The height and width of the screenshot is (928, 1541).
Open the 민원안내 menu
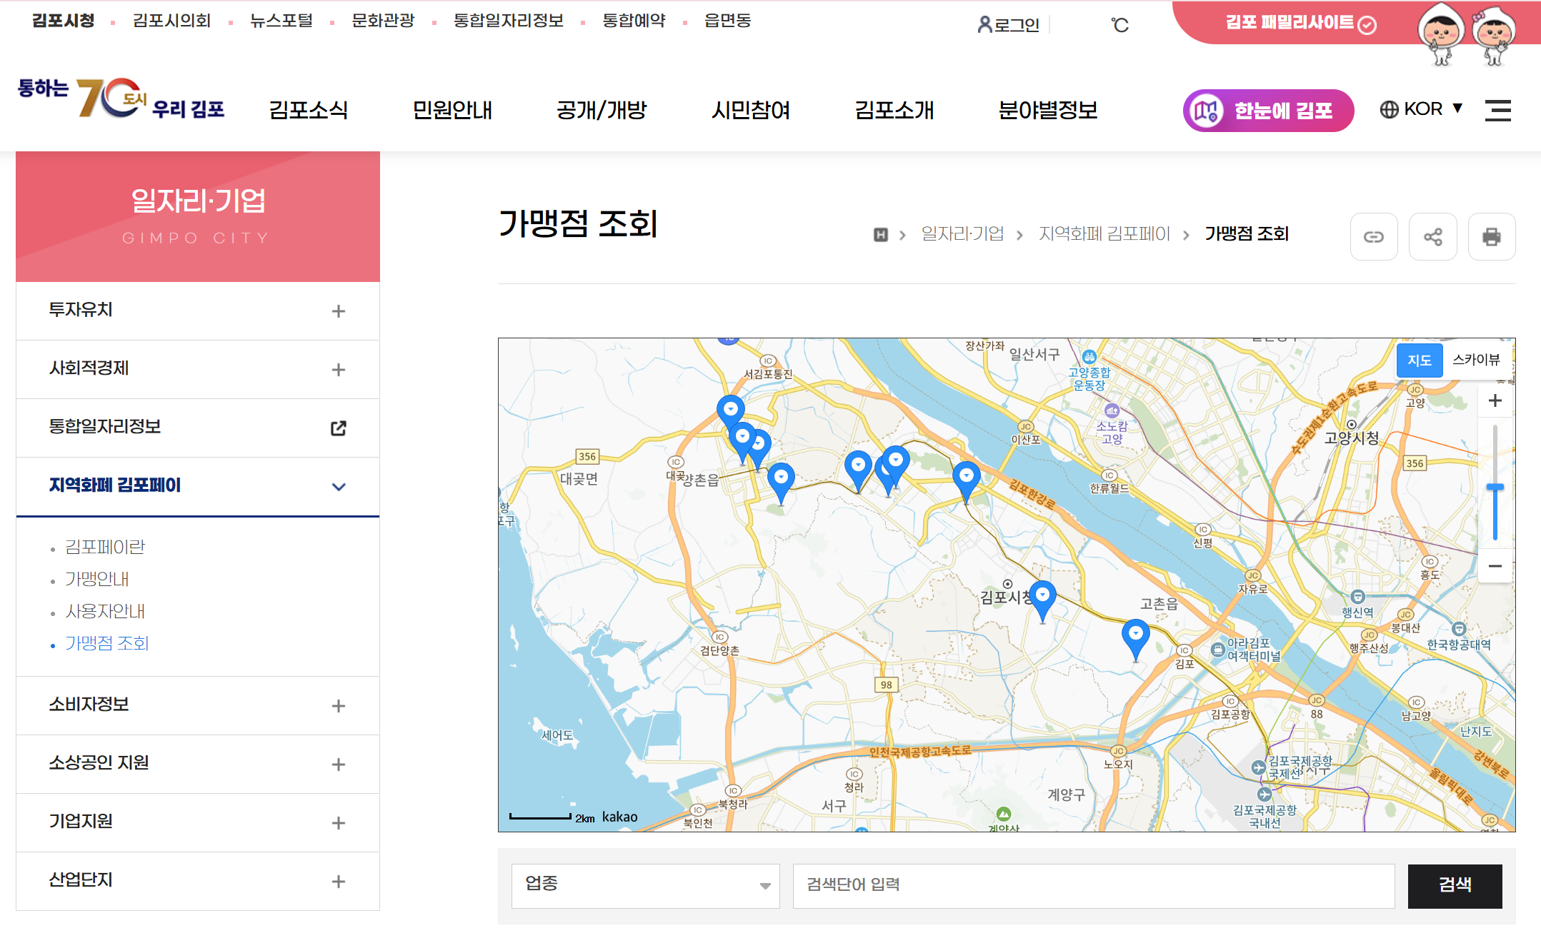(x=452, y=110)
